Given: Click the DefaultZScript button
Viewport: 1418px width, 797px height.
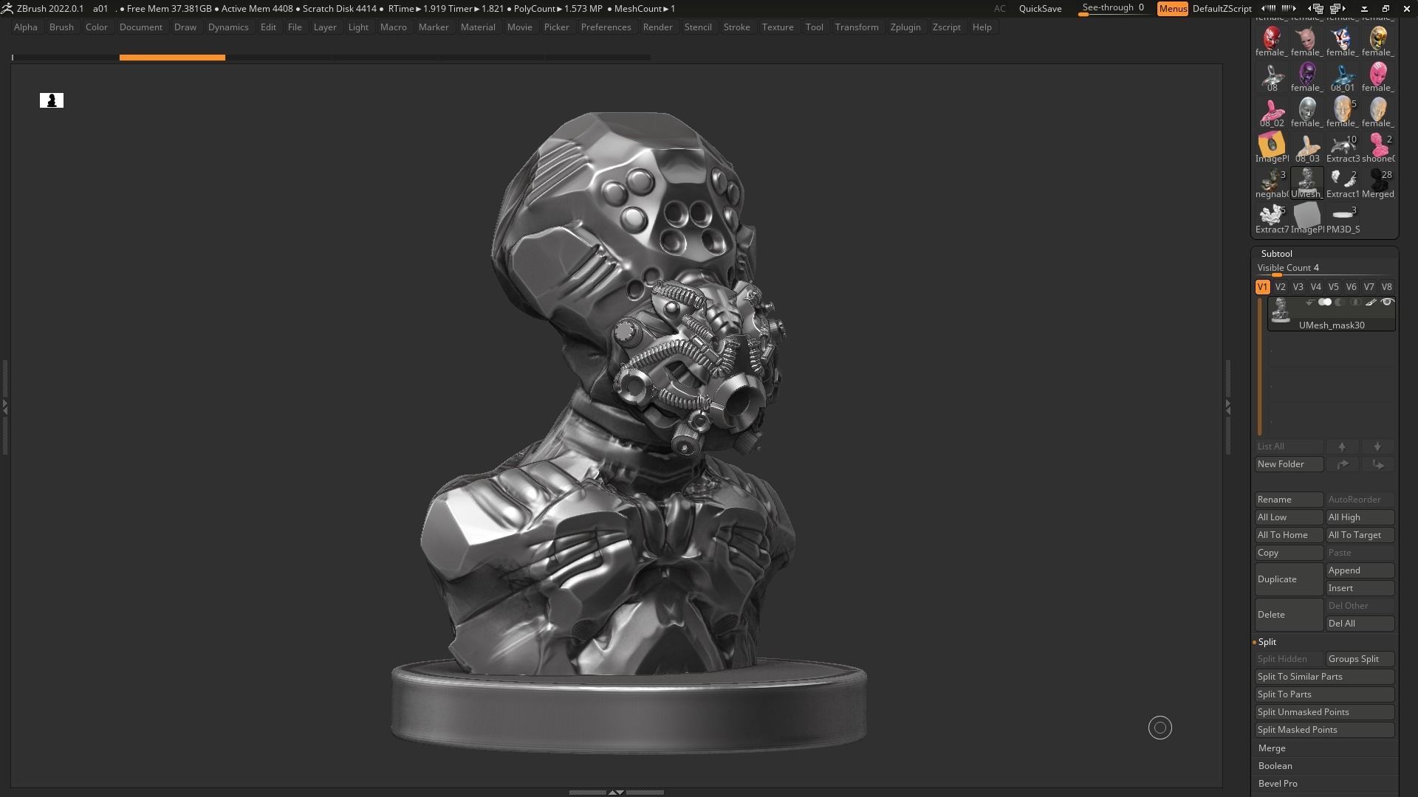Looking at the screenshot, I should coord(1222,9).
